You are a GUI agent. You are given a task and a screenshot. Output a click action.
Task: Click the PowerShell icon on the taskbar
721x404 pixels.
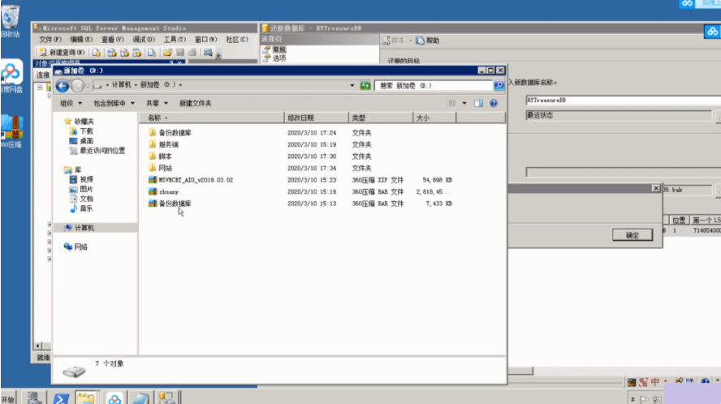(x=61, y=398)
